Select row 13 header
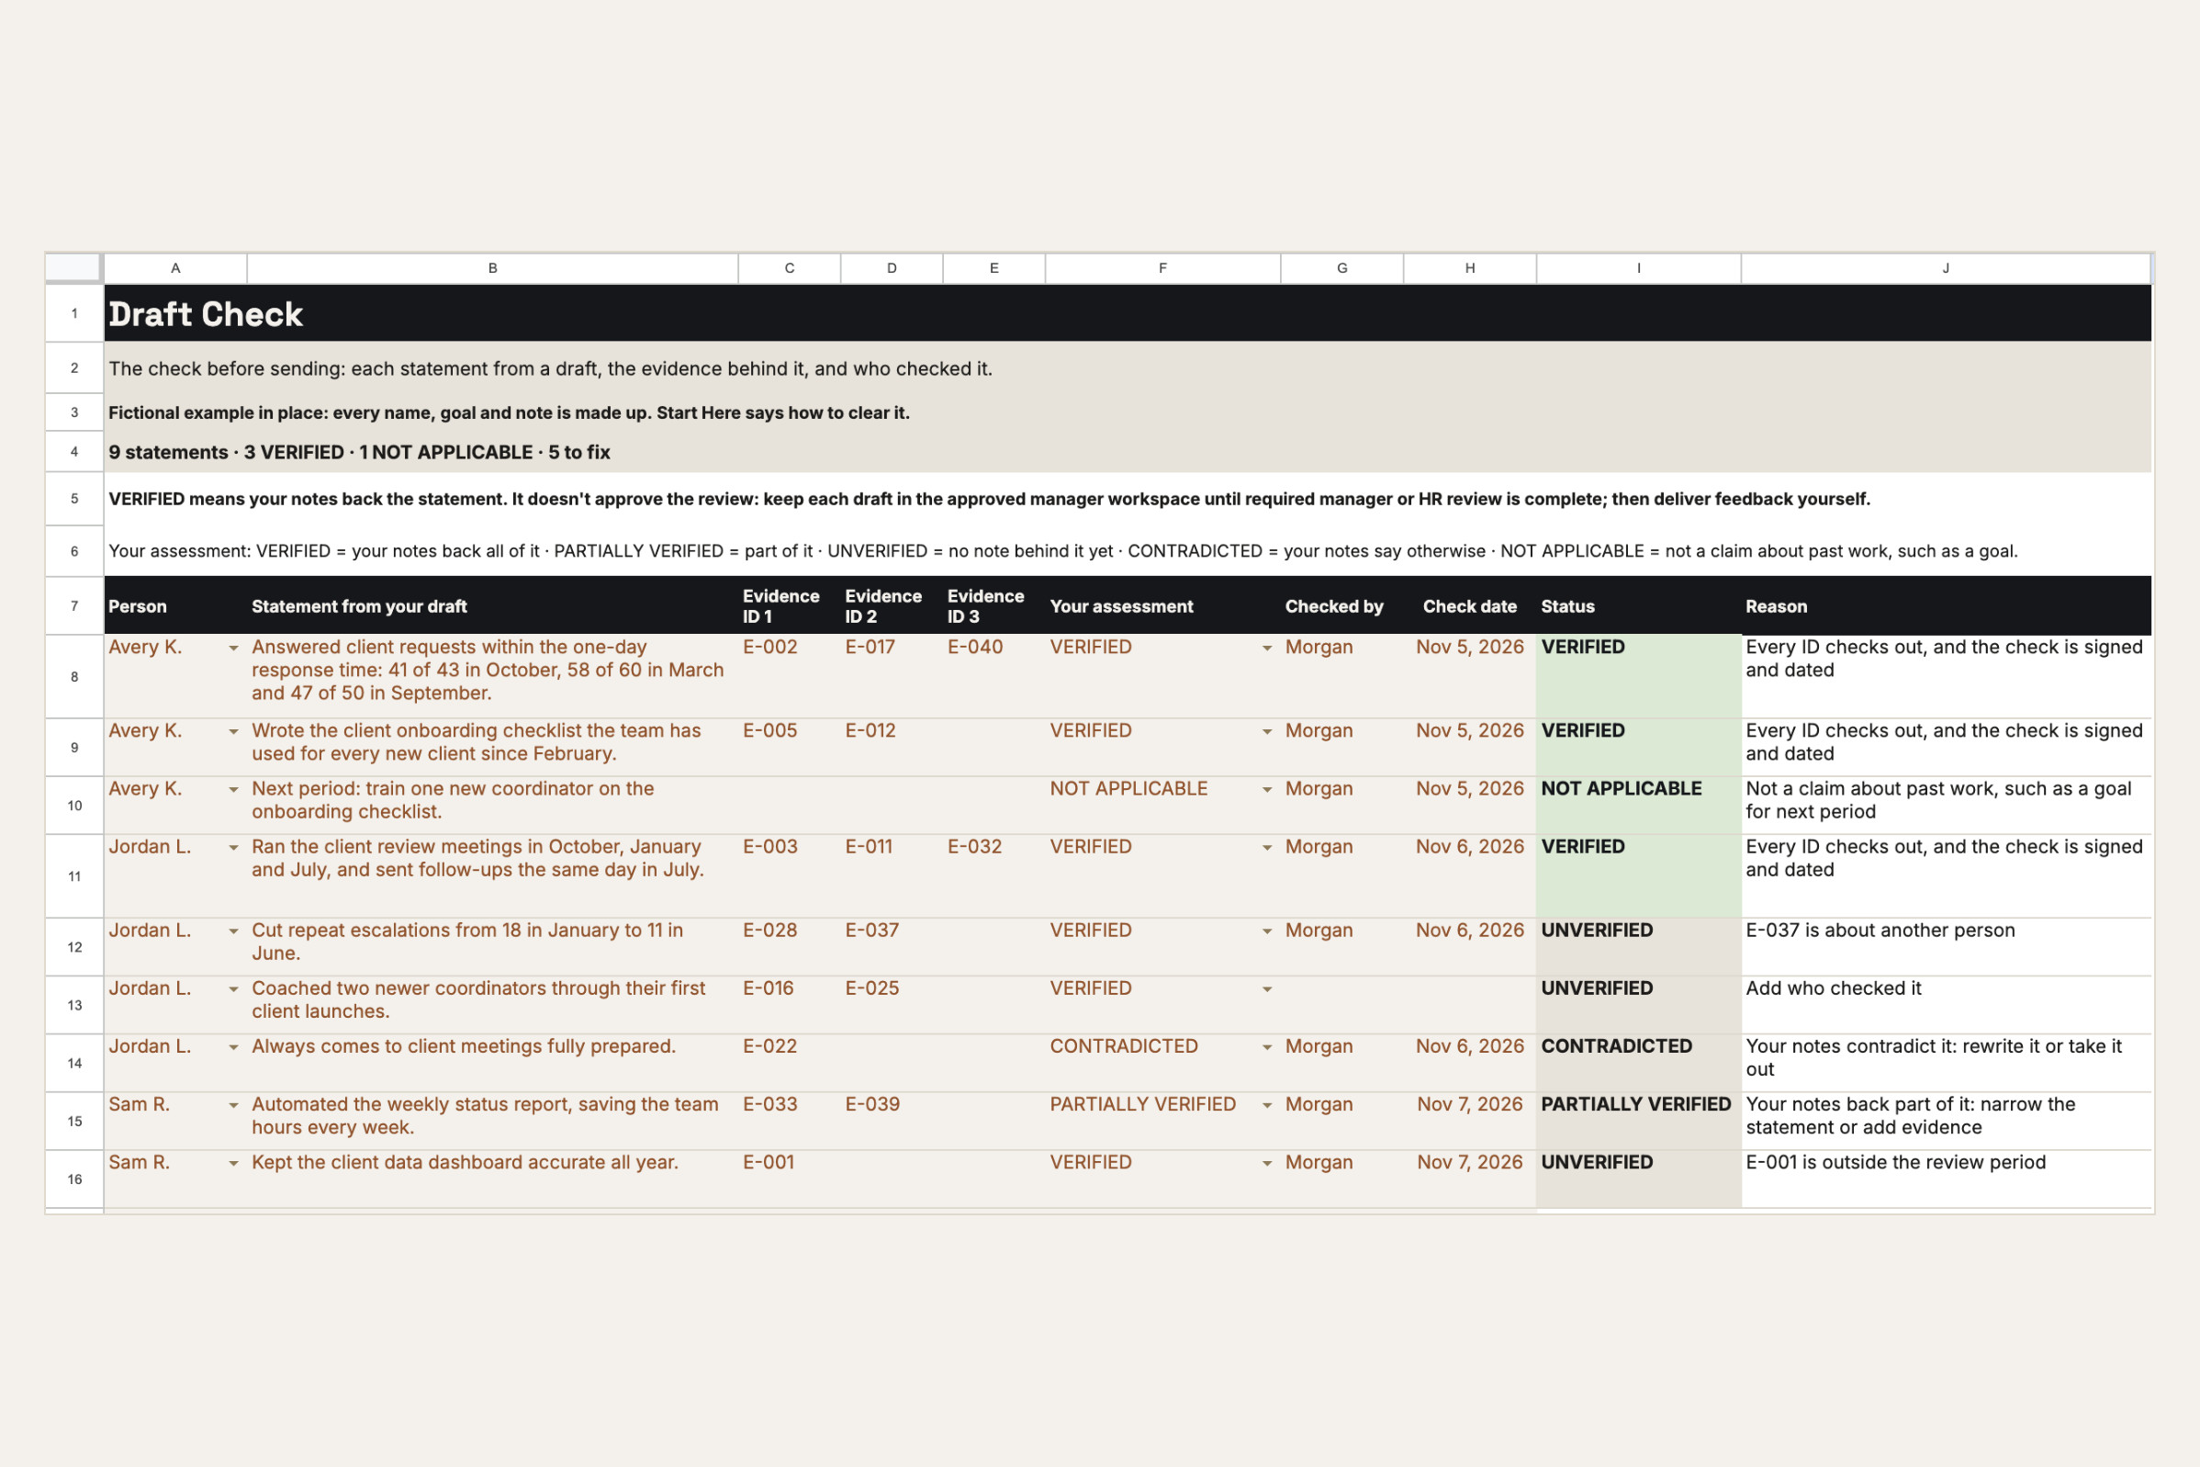The height and width of the screenshot is (1467, 2200). pyautogui.click(x=74, y=1005)
